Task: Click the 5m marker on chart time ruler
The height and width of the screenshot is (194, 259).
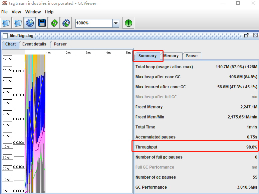Action: coord(128,53)
